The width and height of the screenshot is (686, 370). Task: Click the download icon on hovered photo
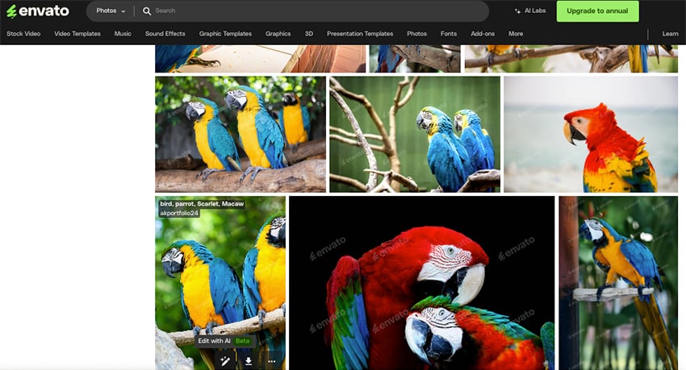248,361
